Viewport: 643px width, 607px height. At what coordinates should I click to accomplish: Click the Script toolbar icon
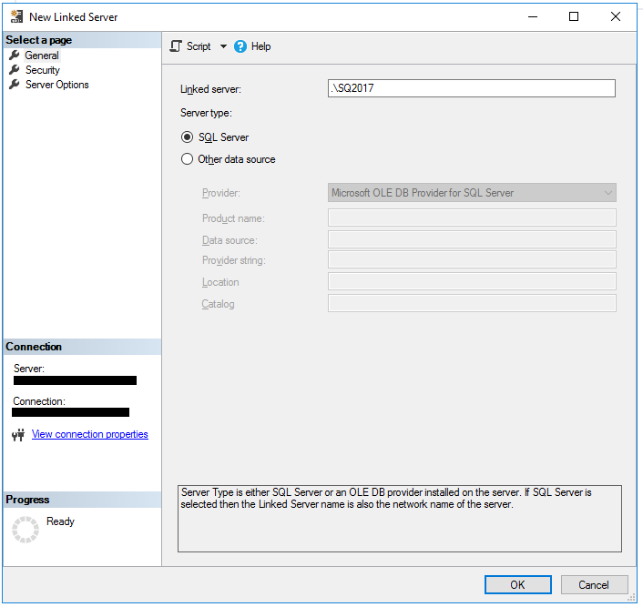[177, 46]
